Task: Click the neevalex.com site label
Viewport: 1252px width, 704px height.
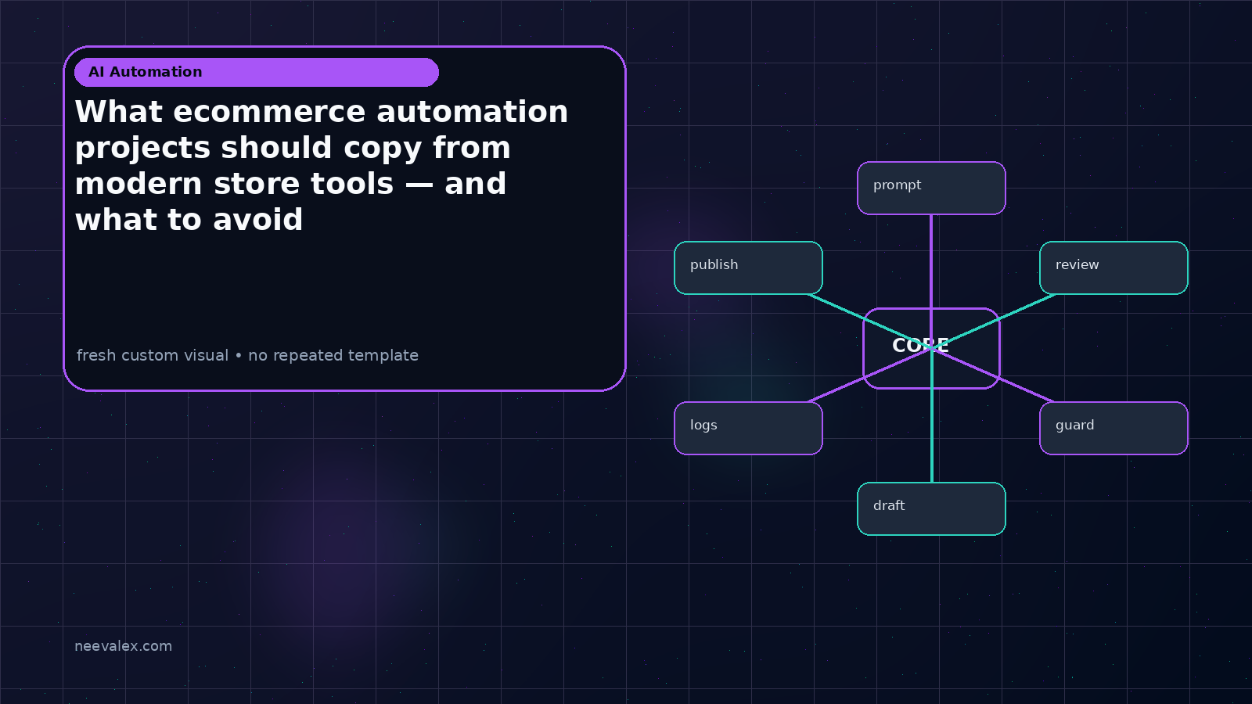Action: (123, 646)
